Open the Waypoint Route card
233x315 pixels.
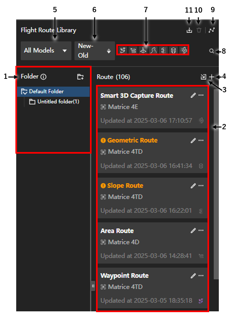tap(152, 288)
